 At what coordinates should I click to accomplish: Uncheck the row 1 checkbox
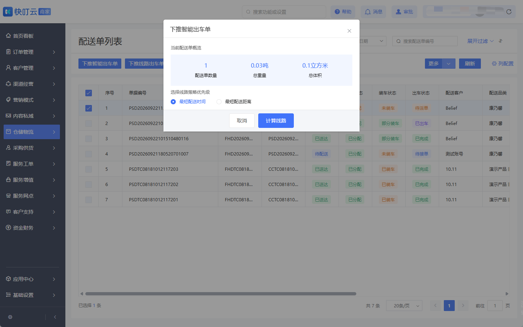89,108
